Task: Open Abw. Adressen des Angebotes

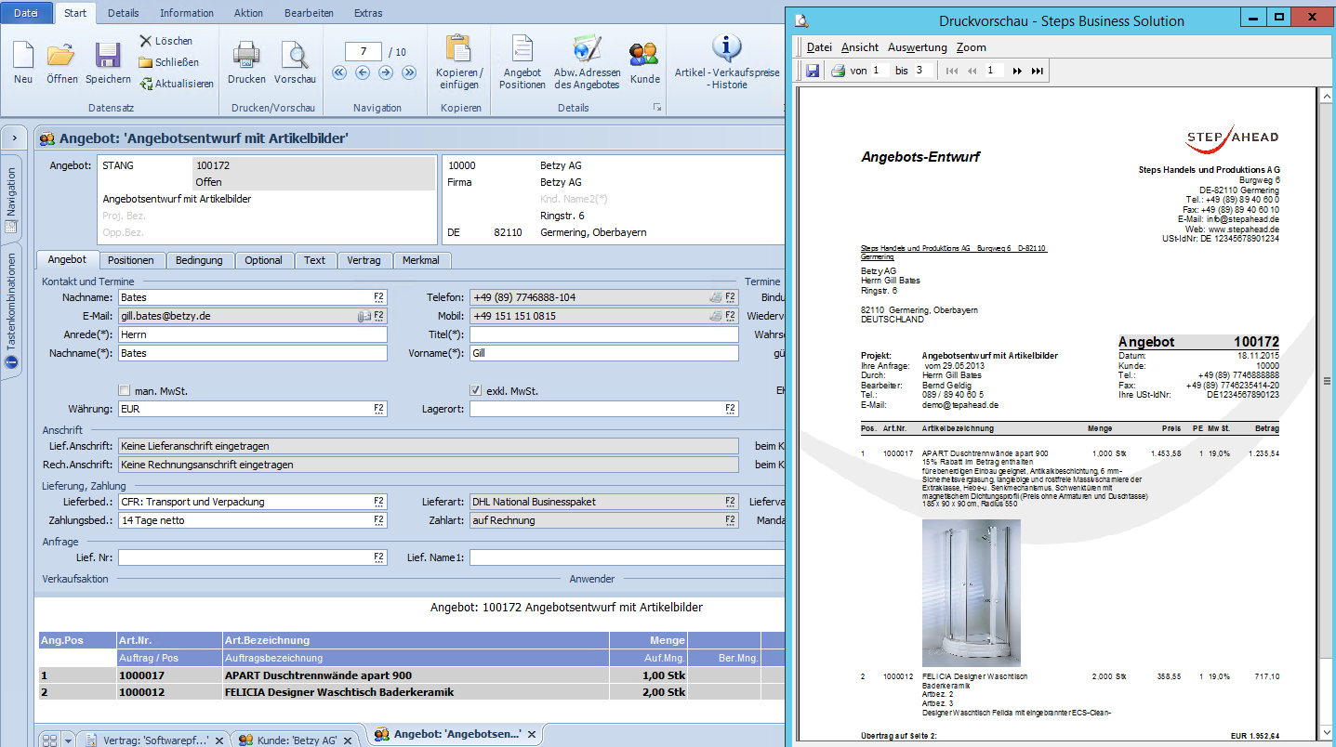Action: 587,63
